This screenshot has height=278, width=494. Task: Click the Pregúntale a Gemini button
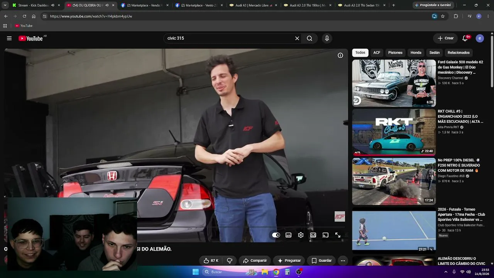(x=432, y=5)
